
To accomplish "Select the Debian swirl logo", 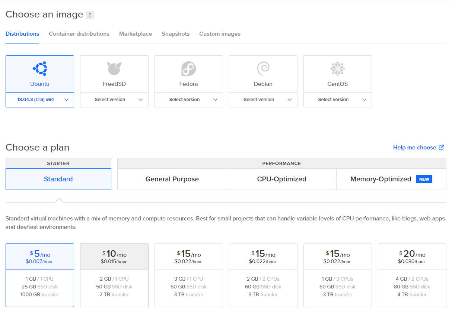I will coord(263,69).
